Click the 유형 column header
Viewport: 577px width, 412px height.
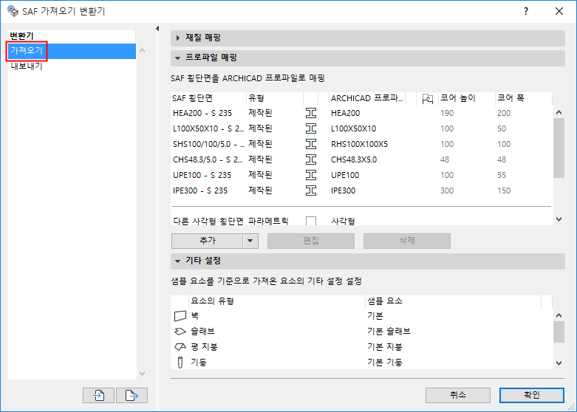[x=275, y=98]
